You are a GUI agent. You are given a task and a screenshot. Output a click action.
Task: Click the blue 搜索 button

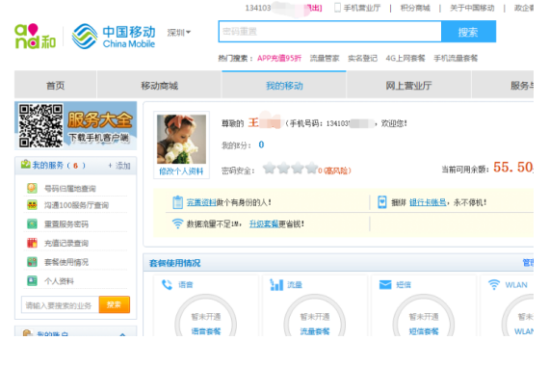point(468,32)
